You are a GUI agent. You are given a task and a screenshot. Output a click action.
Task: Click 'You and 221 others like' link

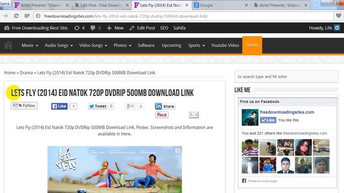point(284,133)
